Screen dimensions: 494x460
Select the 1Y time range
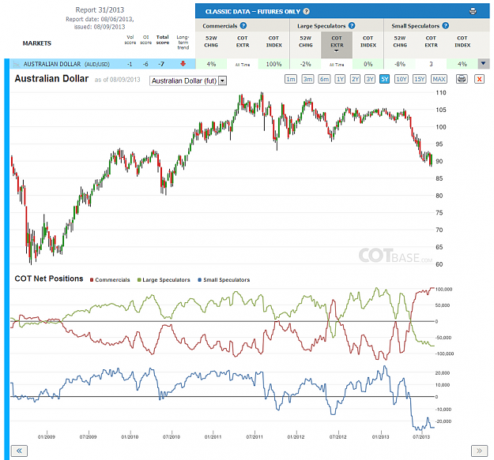[340, 79]
